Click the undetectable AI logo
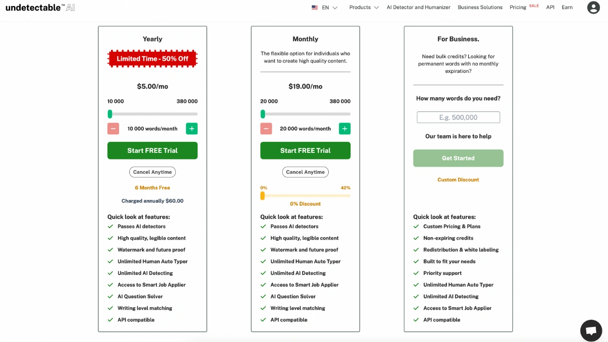This screenshot has width=608, height=342. coord(40,8)
